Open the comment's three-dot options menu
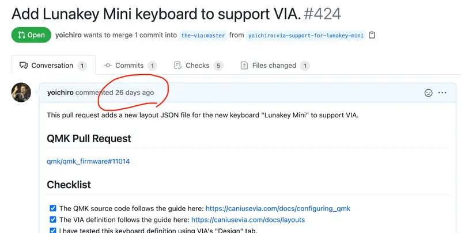Viewport: 461px width, 233px height. coord(442,93)
